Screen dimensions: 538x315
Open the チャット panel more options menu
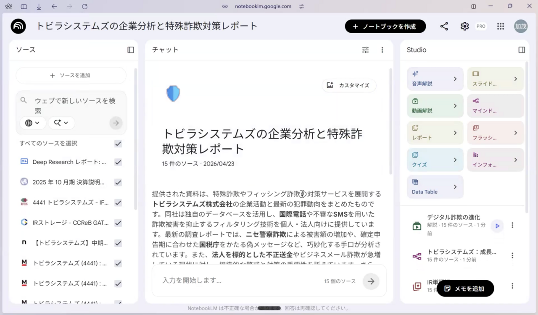[x=382, y=50]
